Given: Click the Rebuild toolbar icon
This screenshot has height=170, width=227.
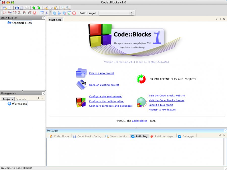Looking at the screenshot, I should [69, 13].
